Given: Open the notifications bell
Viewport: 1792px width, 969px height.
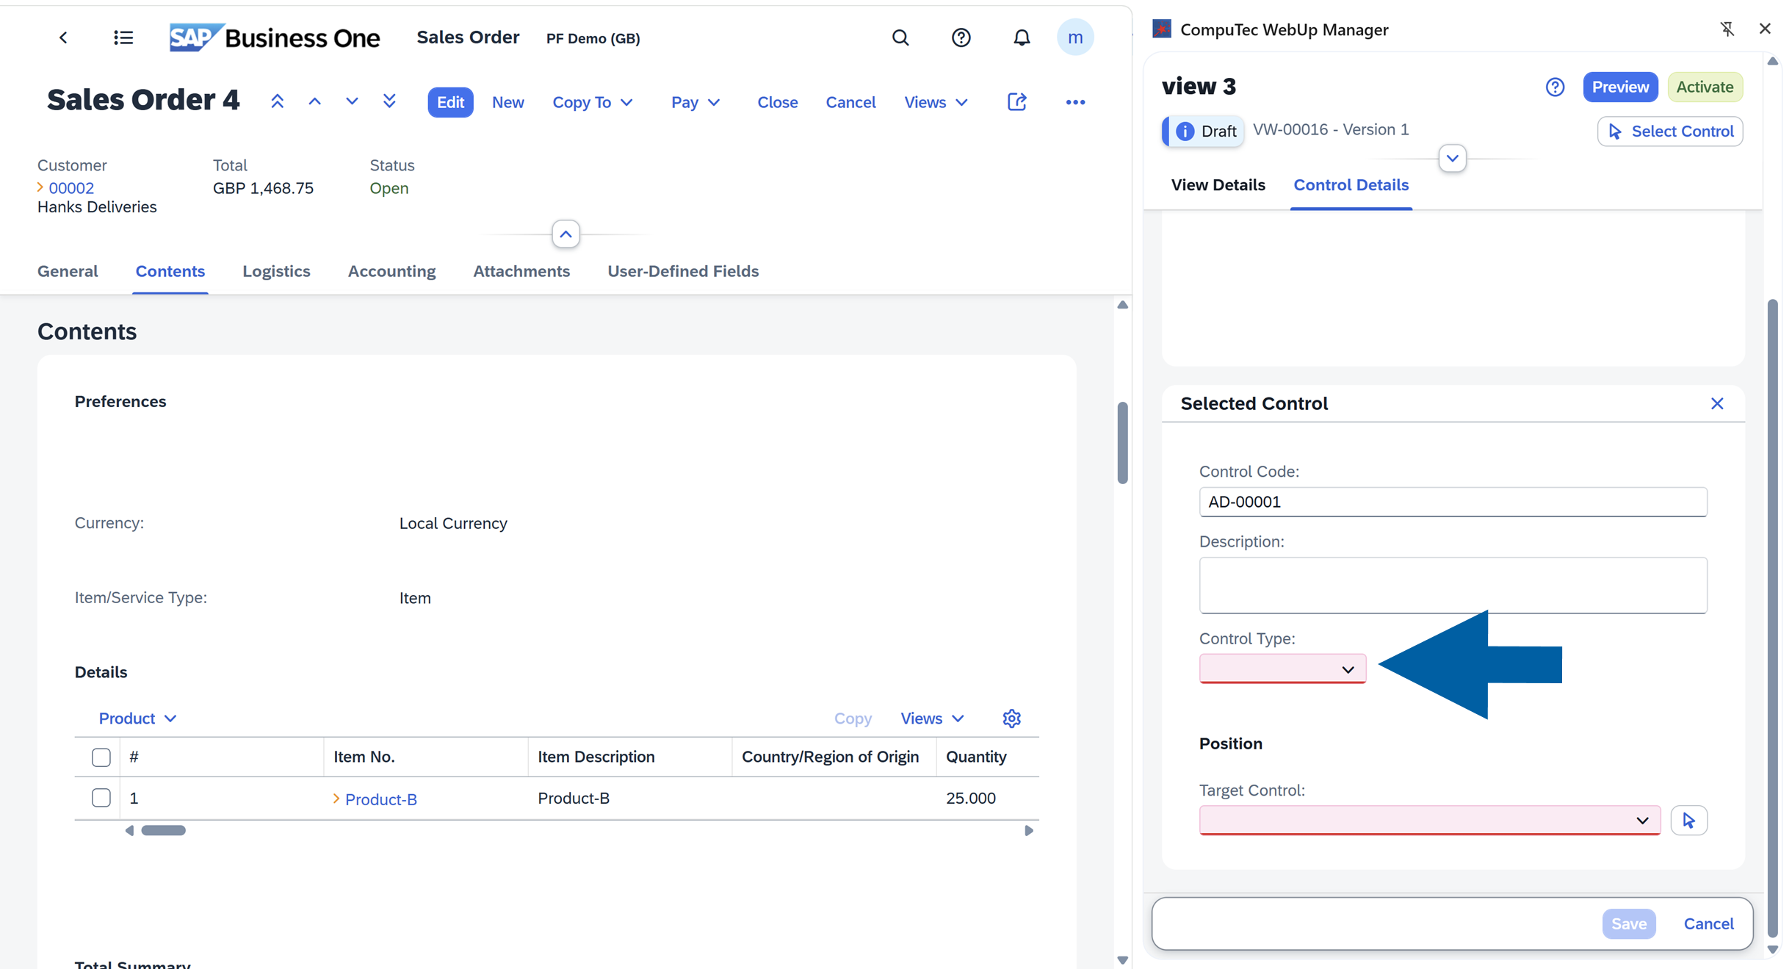Looking at the screenshot, I should (x=1022, y=37).
